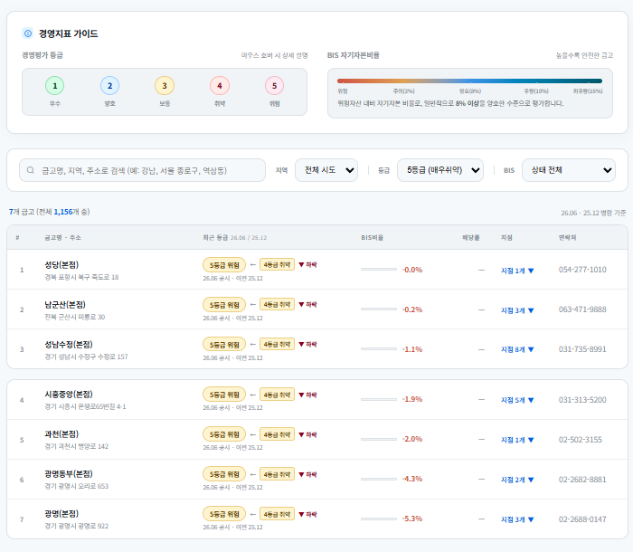Image resolution: width=633 pixels, height=552 pixels.
Task: Select the grade 1 우수 circle
Action: tap(55, 86)
